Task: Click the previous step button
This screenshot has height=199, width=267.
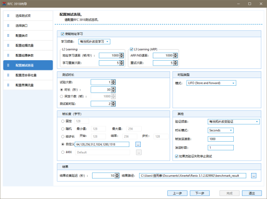Action: pos(177,193)
